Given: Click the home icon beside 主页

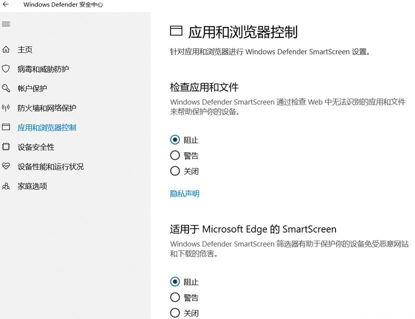Looking at the screenshot, I should coord(6,49).
